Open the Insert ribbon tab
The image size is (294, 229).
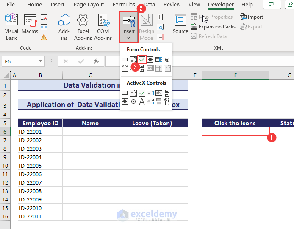click(x=57, y=5)
